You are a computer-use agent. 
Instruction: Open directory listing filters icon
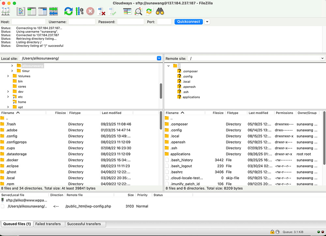(x=127, y=11)
